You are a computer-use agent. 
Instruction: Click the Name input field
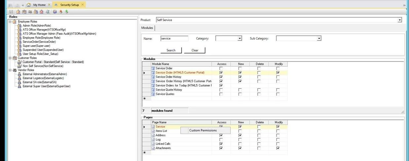(174, 39)
